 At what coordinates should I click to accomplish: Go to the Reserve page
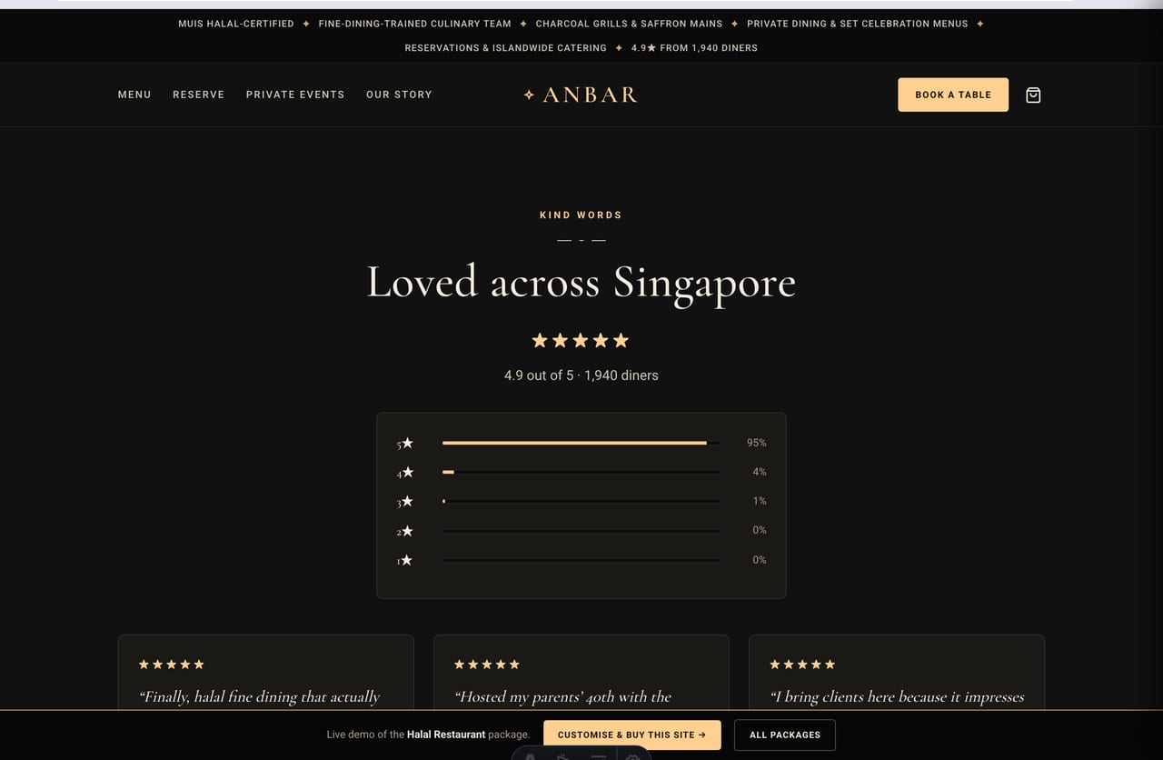[199, 95]
